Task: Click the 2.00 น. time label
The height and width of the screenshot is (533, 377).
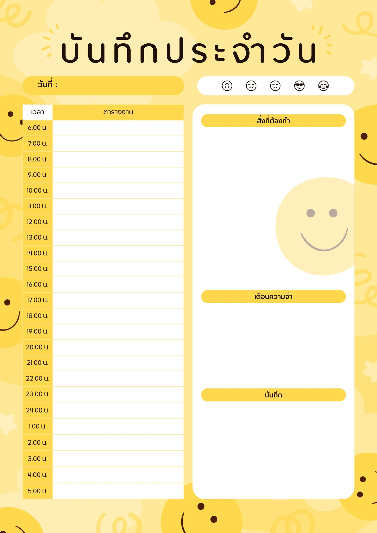Action: click(38, 443)
